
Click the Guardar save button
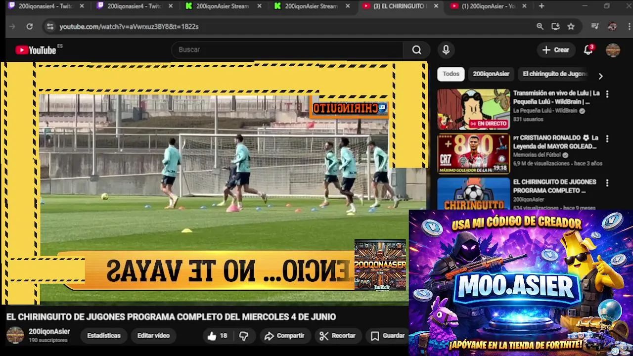(388, 336)
